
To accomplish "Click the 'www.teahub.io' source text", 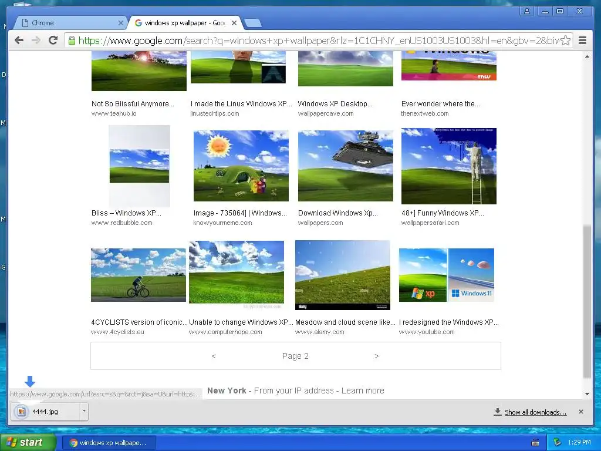I will (x=114, y=113).
